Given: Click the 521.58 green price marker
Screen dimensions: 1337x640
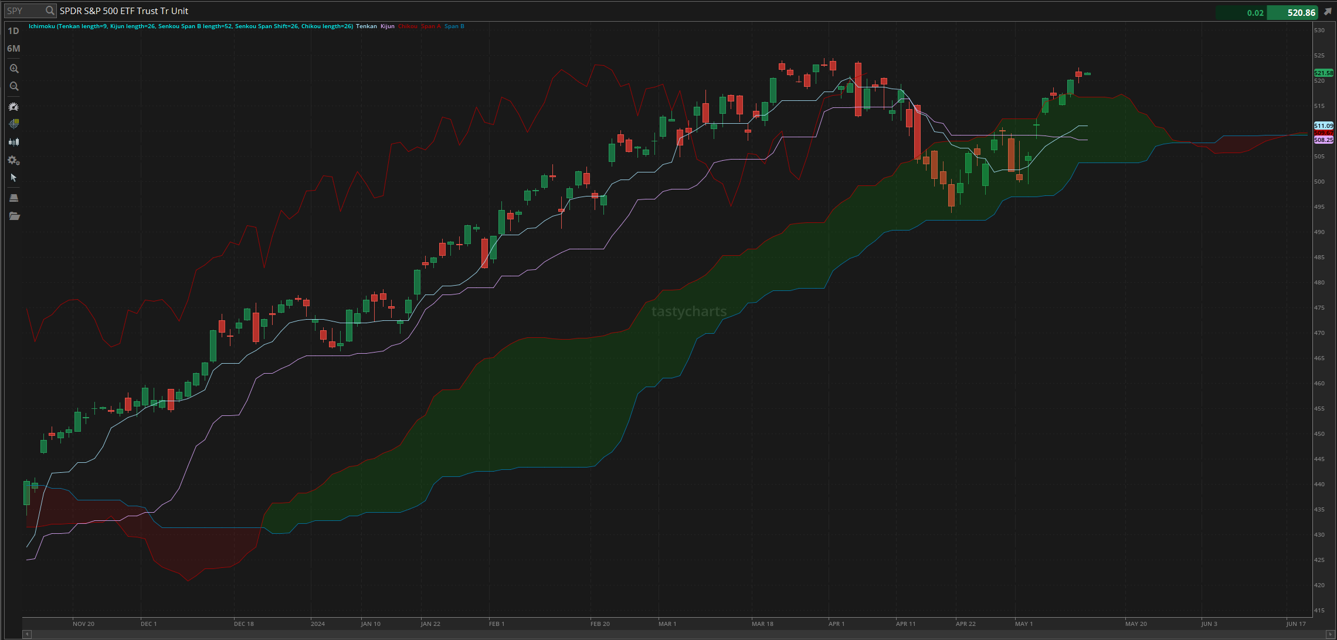Looking at the screenshot, I should point(1323,73).
